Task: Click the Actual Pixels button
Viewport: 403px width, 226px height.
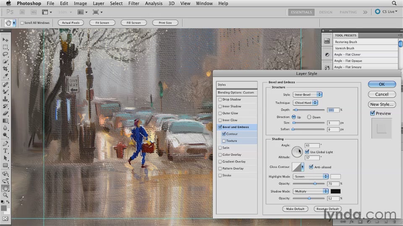Action: (x=71, y=23)
